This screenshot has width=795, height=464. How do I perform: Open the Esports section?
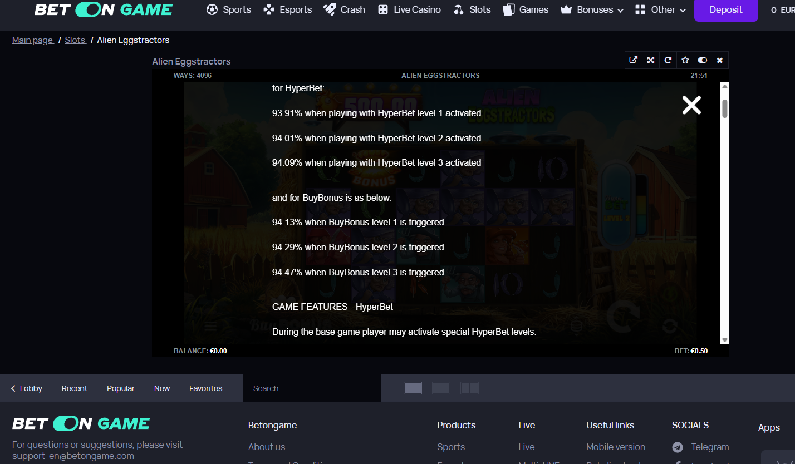(288, 9)
